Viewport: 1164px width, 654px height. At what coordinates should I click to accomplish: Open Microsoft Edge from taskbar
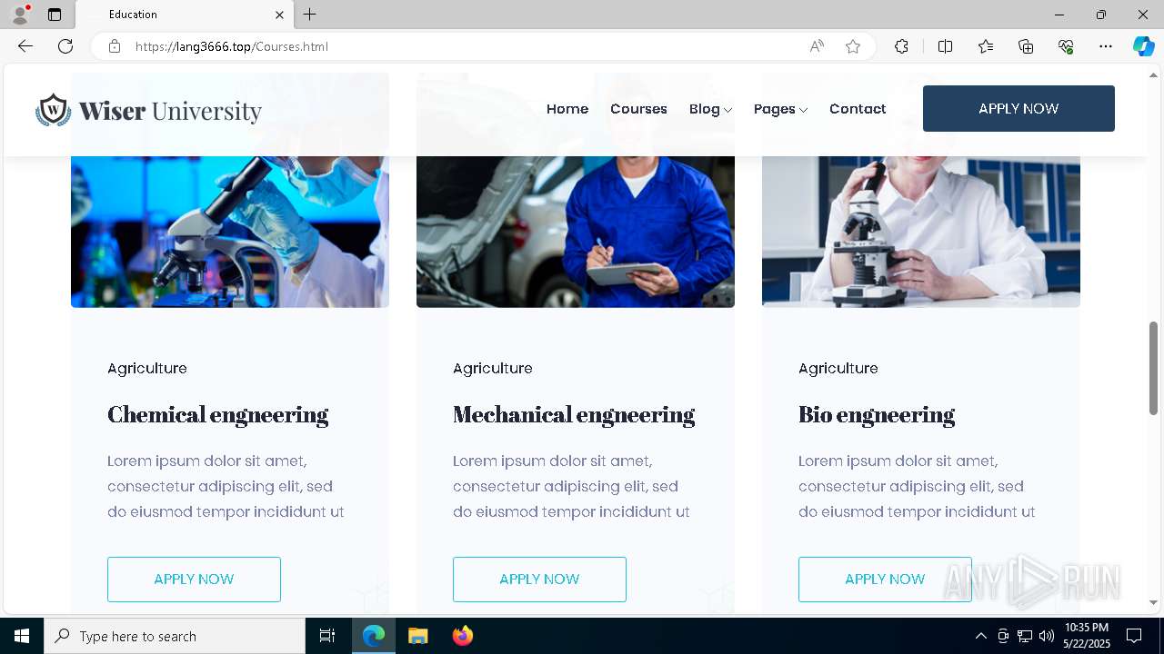374,636
